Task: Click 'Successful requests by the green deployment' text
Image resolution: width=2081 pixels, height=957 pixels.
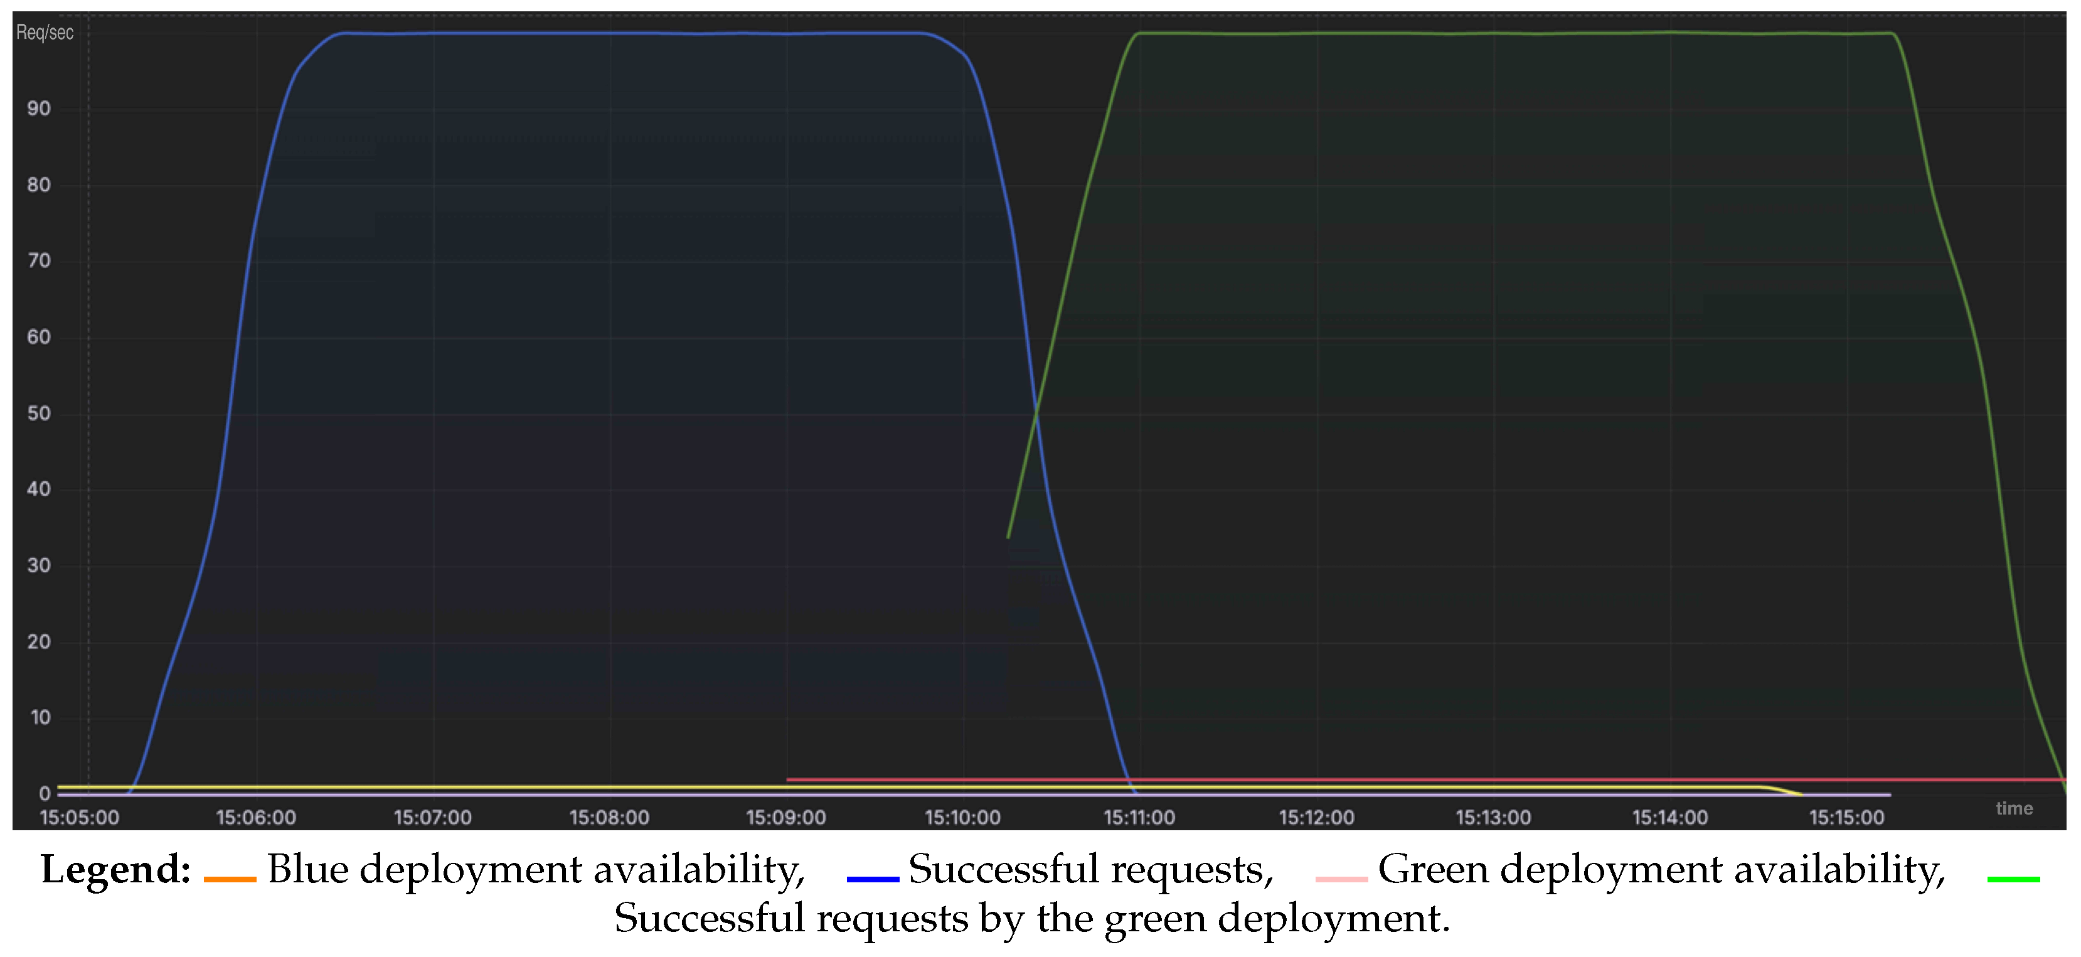Action: [x=1031, y=919]
